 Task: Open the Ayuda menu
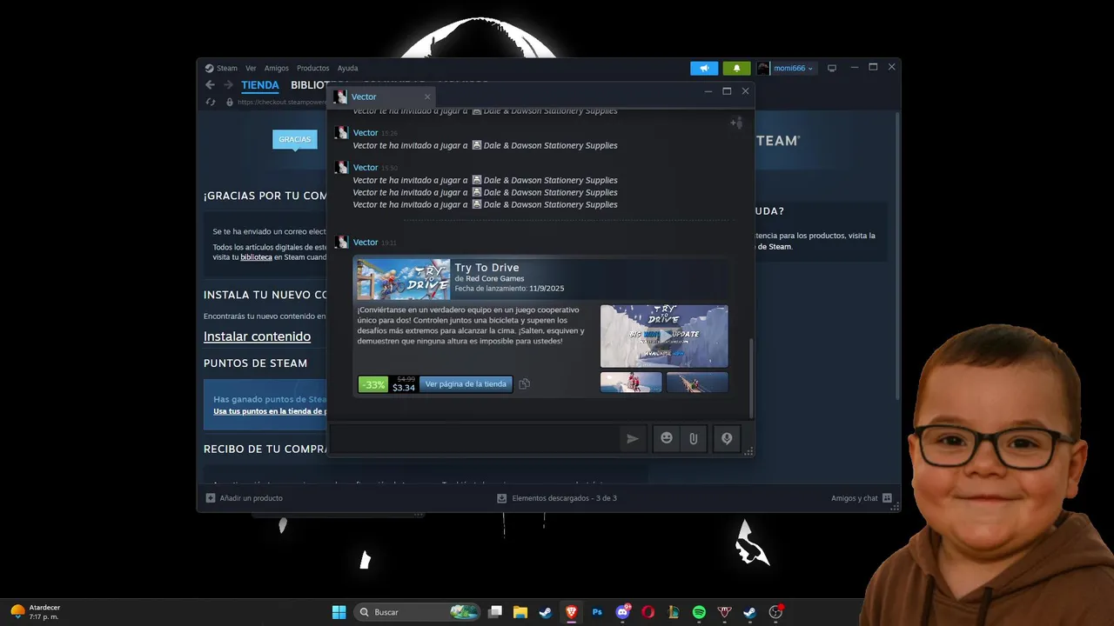pyautogui.click(x=347, y=68)
